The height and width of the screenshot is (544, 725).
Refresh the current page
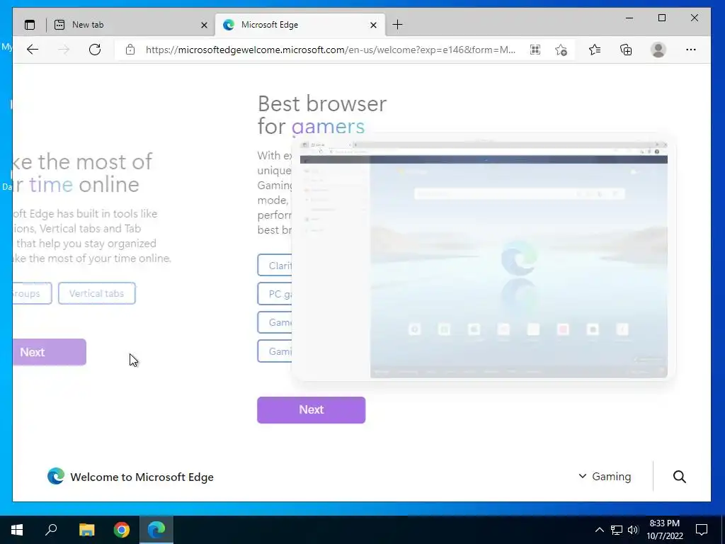pos(95,50)
